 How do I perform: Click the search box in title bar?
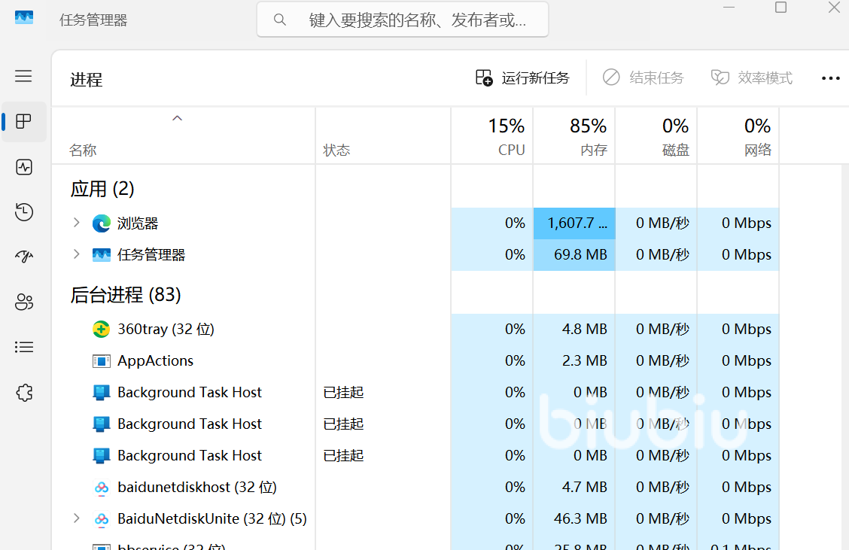[x=403, y=20]
